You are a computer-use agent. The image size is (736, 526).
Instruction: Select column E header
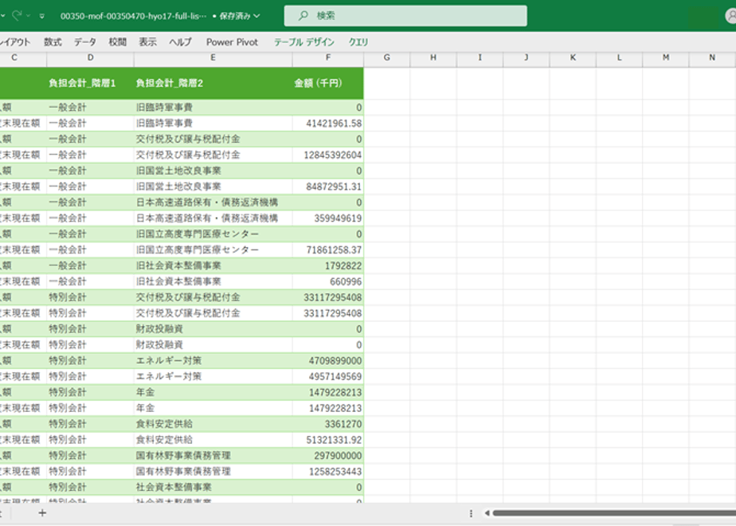click(x=213, y=57)
